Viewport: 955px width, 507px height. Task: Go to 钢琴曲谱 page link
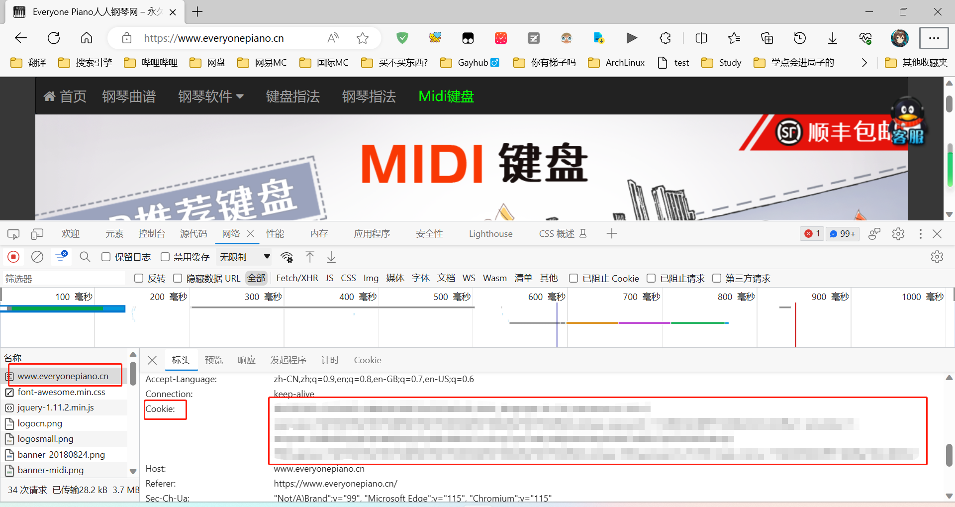(x=129, y=96)
